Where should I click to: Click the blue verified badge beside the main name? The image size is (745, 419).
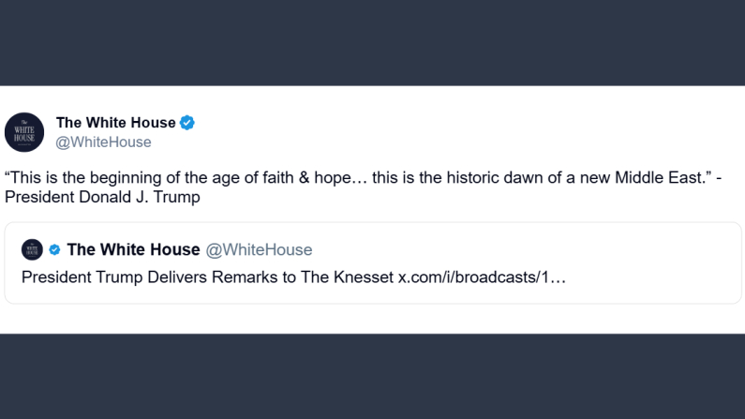coord(187,123)
